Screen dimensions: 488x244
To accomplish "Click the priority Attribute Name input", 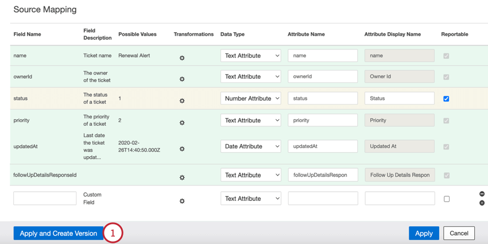I will [323, 121].
